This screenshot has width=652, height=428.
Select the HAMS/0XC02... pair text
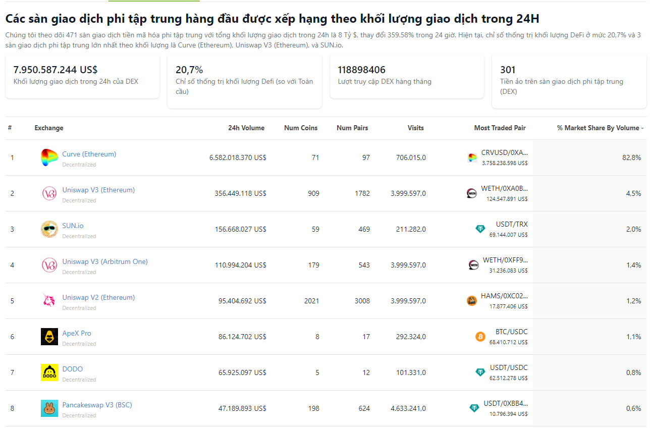[x=505, y=296]
